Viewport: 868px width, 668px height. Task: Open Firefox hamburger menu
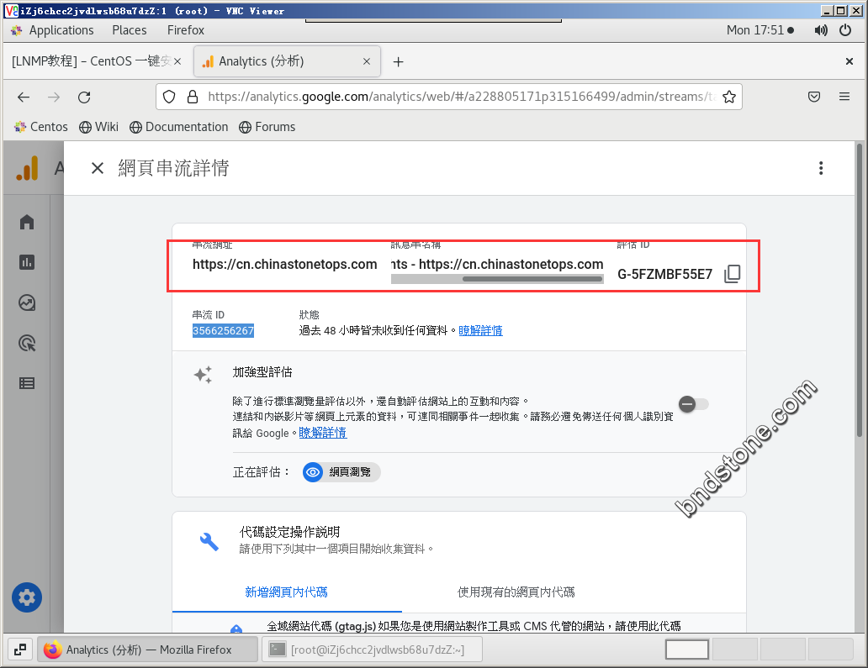pos(844,97)
